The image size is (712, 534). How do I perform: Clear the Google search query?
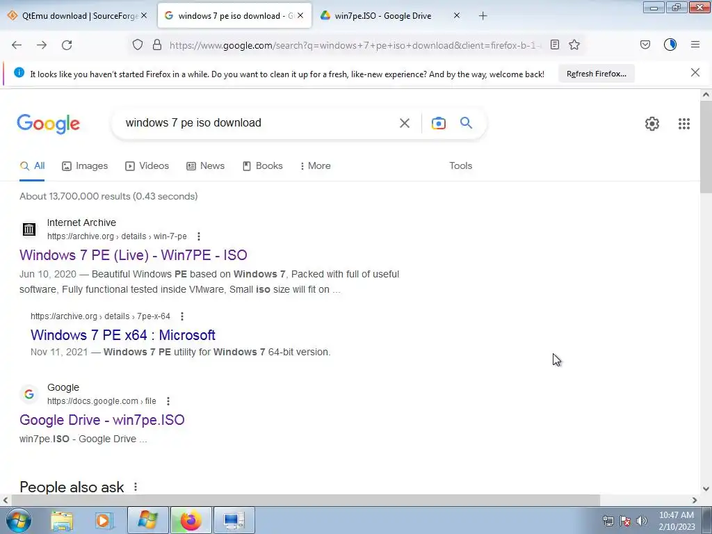coord(405,123)
